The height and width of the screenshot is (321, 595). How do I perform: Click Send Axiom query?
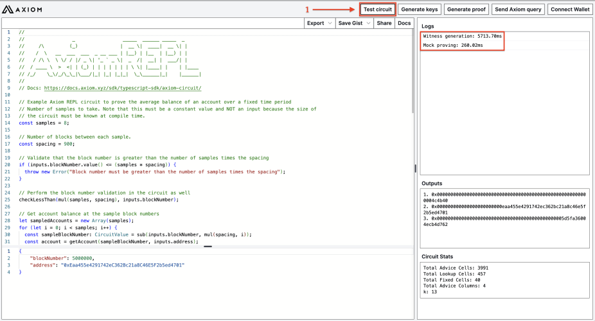coord(518,10)
